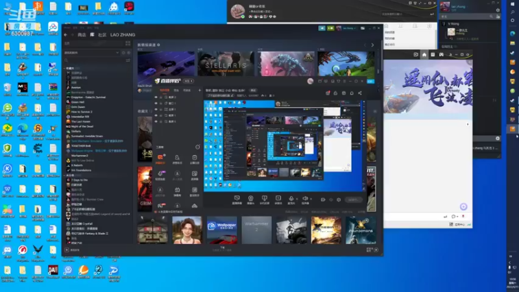Viewport: 519px width, 292px height.
Task: Select the second scene tab in the streaming app
Action: (176, 90)
